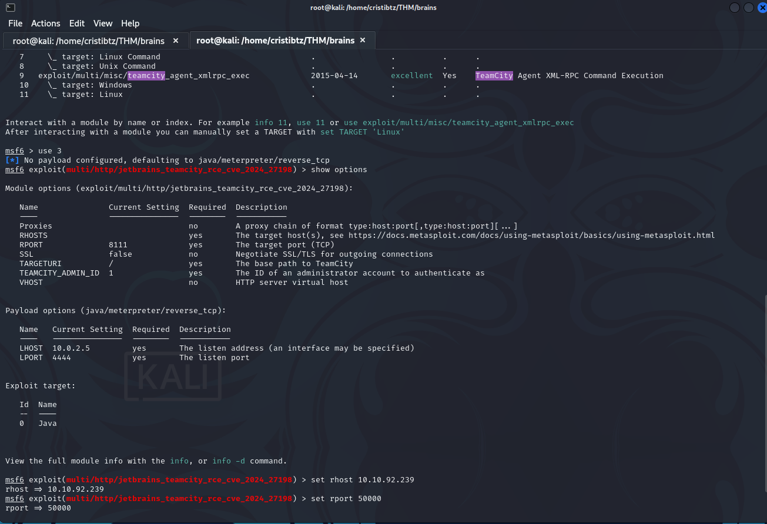Click 'The base path to TeamCity' description
Screen dimensions: 767x524
(294, 264)
